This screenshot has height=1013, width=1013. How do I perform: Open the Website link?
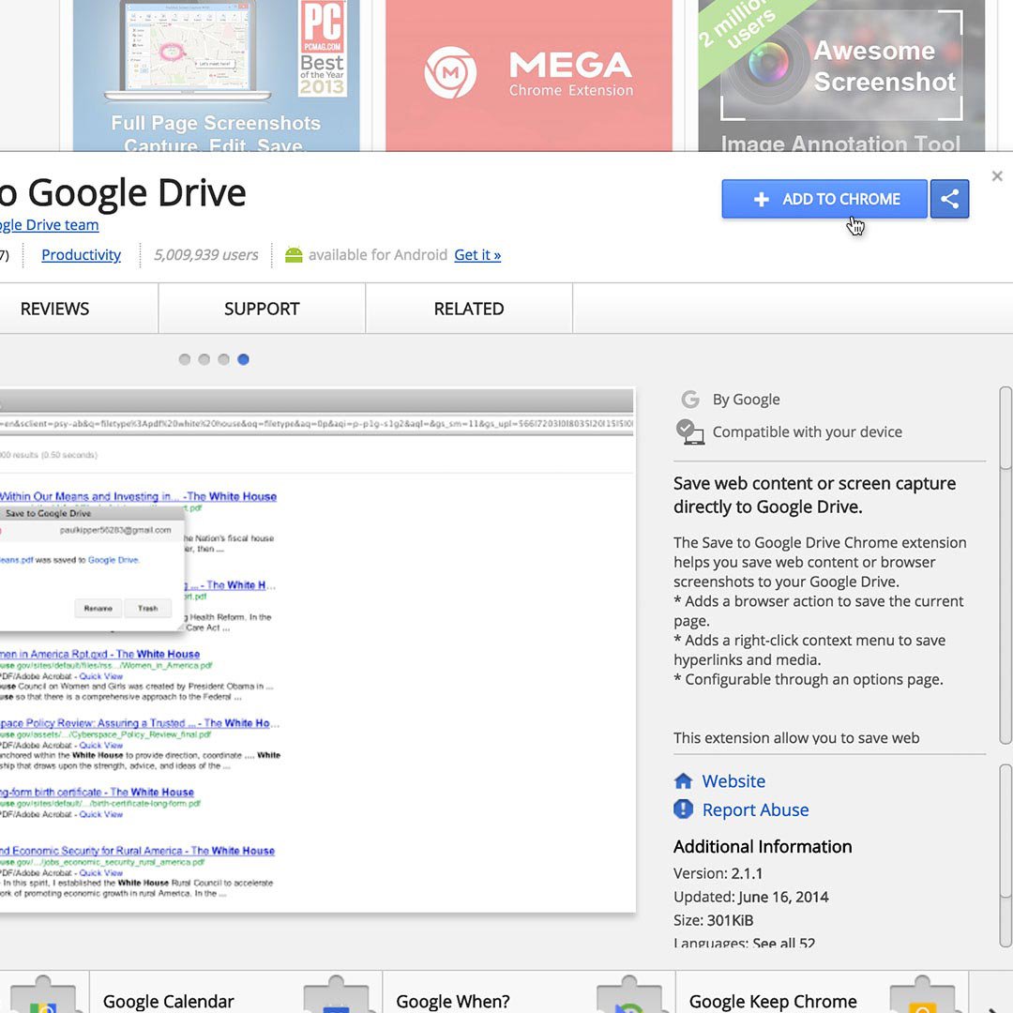click(x=733, y=781)
